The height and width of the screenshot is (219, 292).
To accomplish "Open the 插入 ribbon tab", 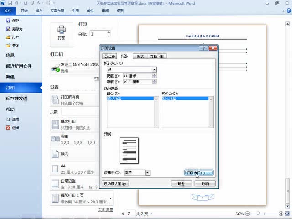I will click(x=39, y=11).
